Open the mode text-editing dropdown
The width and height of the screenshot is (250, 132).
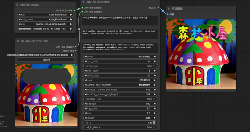tap(120, 57)
